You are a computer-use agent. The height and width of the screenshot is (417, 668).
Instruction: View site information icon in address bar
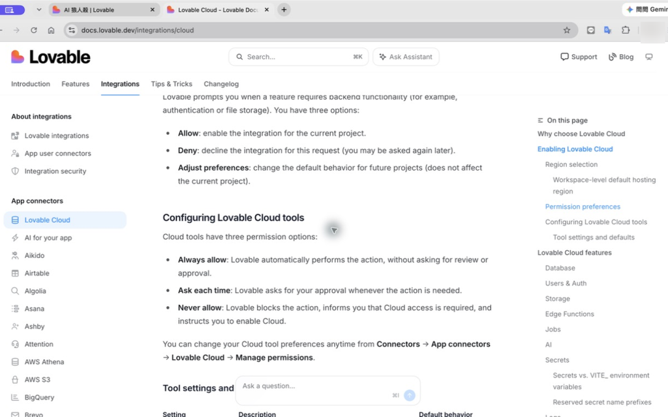72,30
